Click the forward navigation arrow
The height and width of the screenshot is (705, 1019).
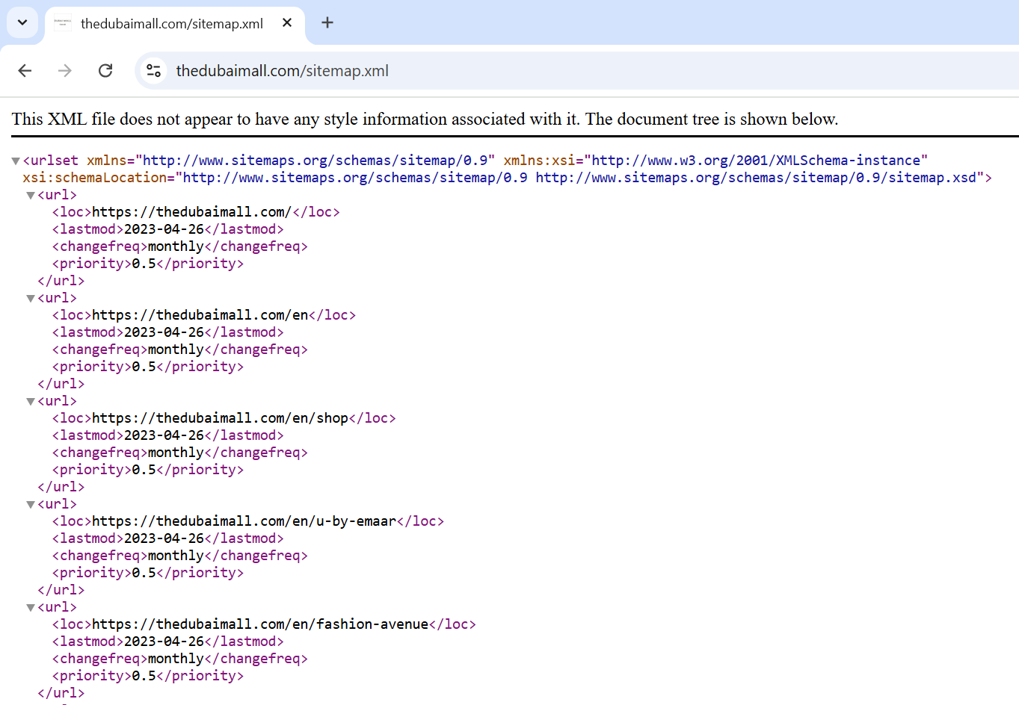(x=65, y=70)
